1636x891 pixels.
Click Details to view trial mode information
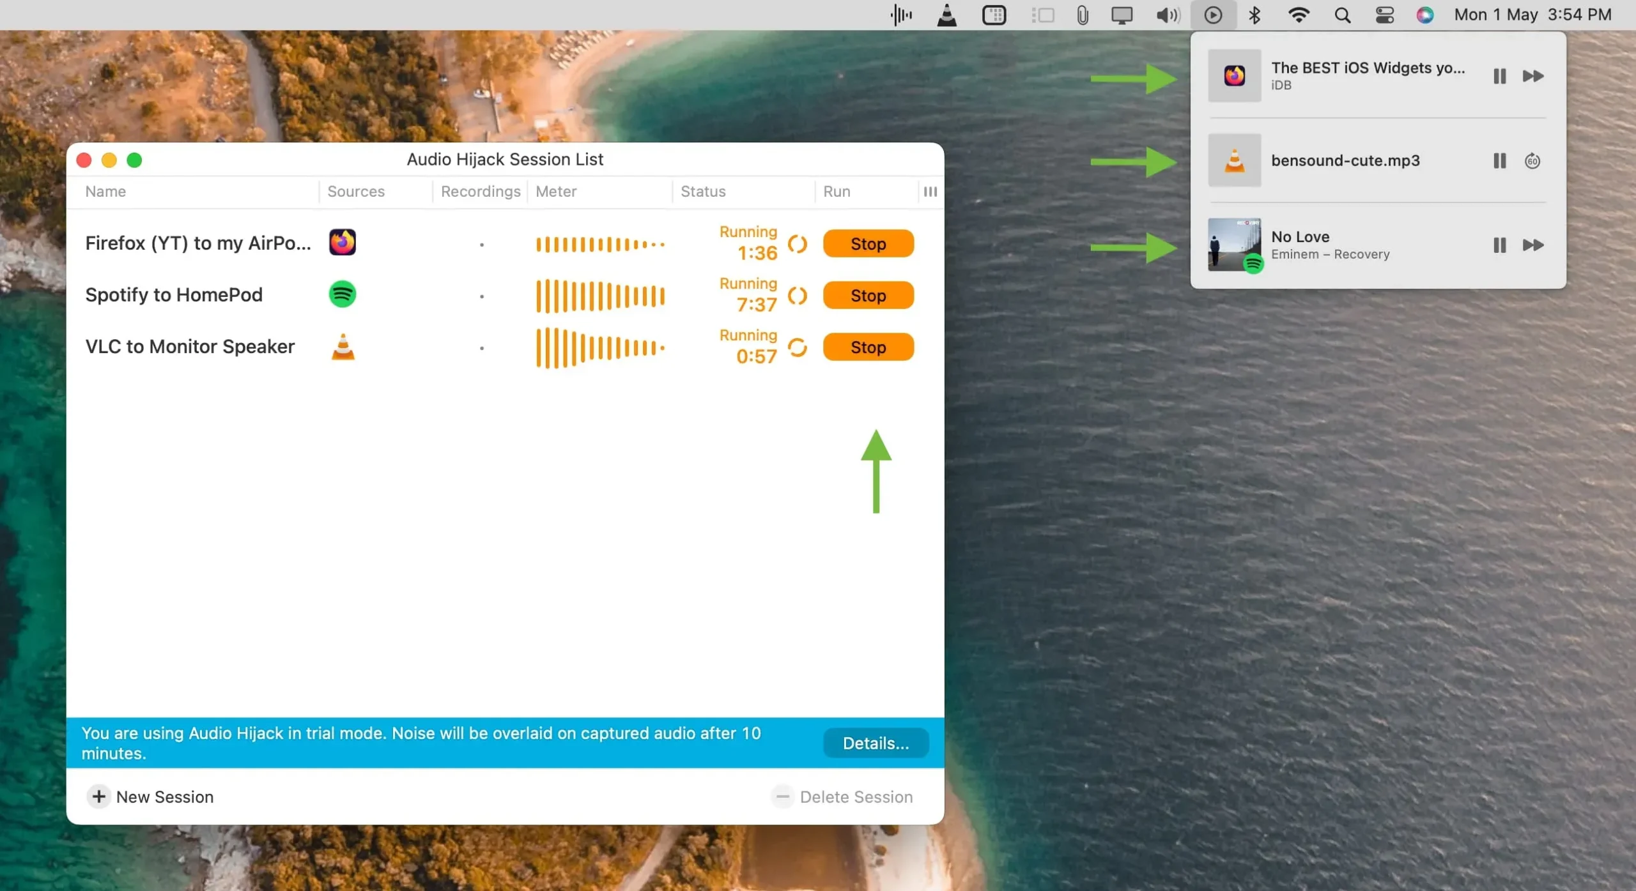[x=874, y=743]
